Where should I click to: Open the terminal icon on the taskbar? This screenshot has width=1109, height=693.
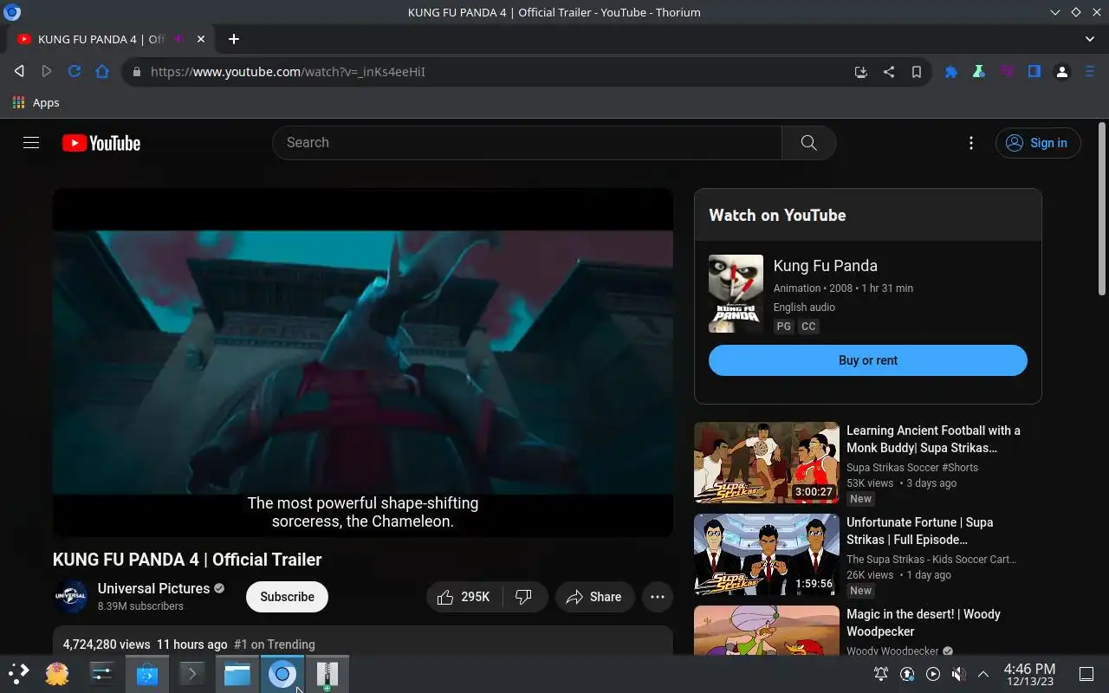click(x=191, y=673)
